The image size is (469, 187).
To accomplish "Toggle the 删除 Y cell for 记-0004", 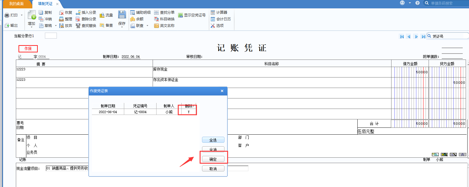I will point(188,112).
